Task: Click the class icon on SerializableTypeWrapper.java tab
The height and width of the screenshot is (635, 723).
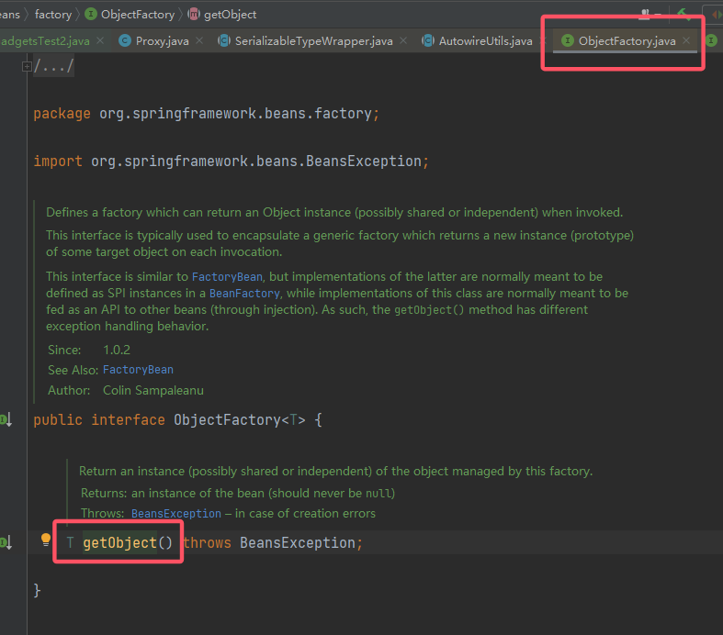Action: 224,41
